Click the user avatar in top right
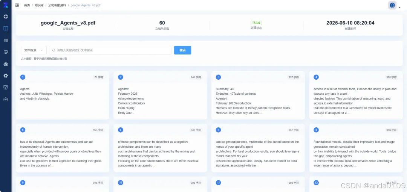This screenshot has width=407, height=192. [x=392, y=5]
